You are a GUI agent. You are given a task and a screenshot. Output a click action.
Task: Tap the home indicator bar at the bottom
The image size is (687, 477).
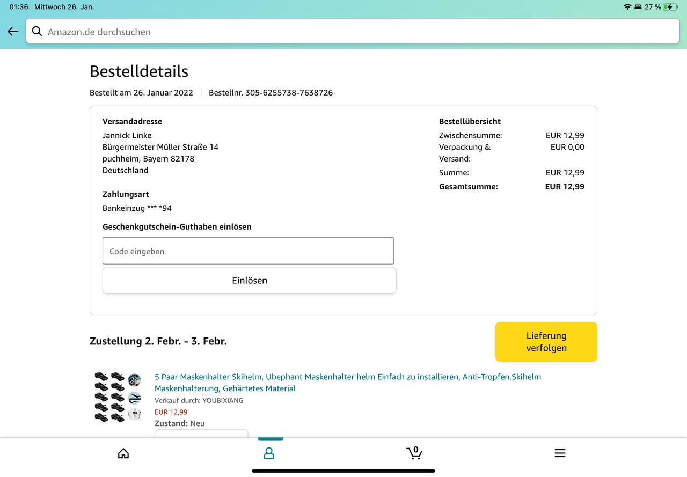343,471
